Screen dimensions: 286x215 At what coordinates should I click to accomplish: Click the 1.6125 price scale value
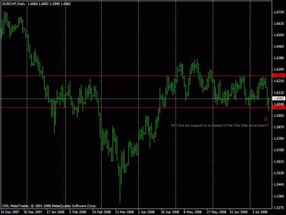coord(279,93)
